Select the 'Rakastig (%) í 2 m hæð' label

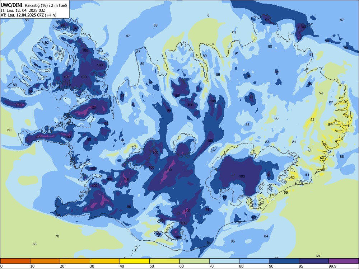coord(46,5)
